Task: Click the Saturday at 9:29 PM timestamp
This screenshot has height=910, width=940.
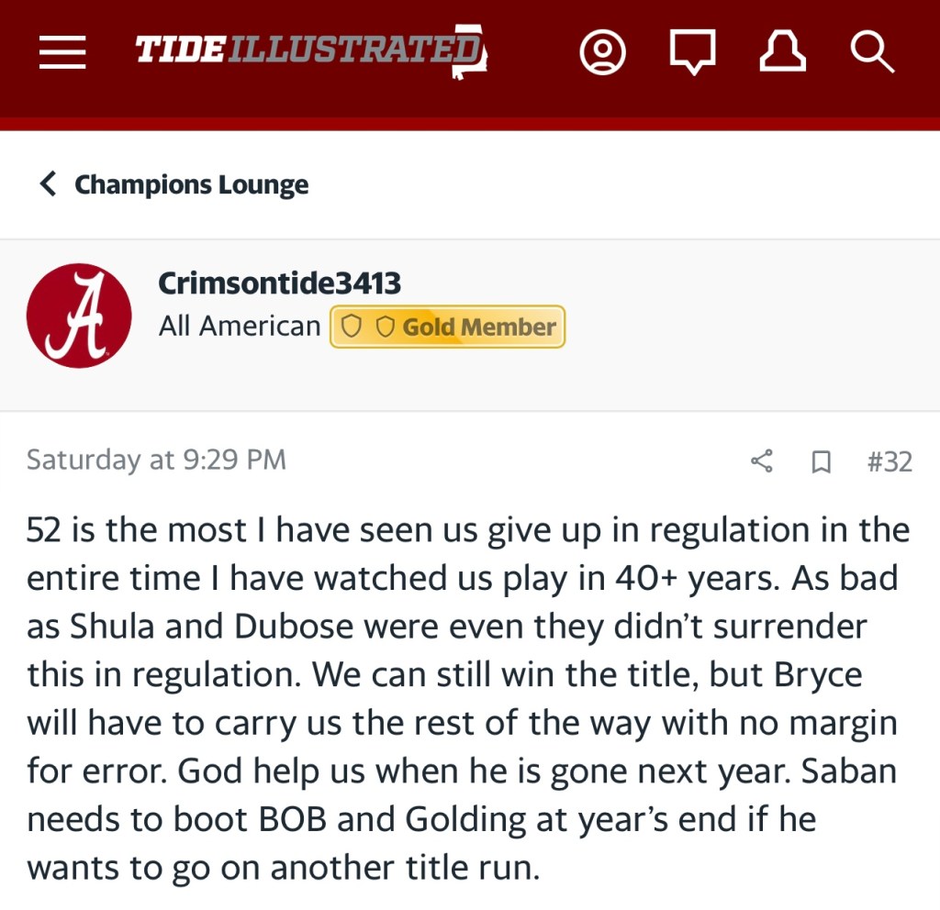Action: (x=156, y=459)
